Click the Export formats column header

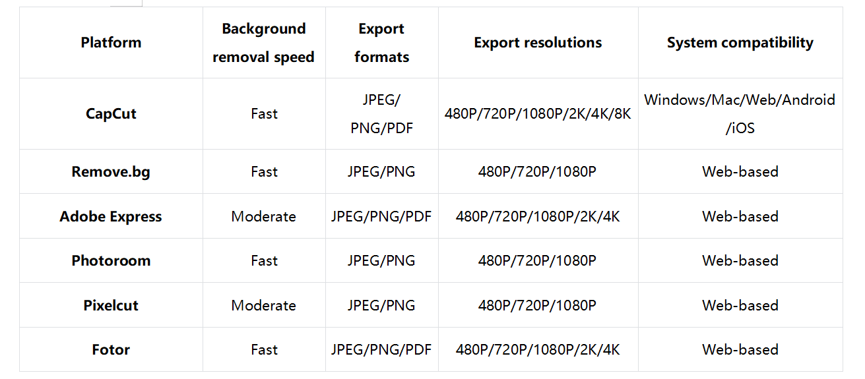[381, 43]
